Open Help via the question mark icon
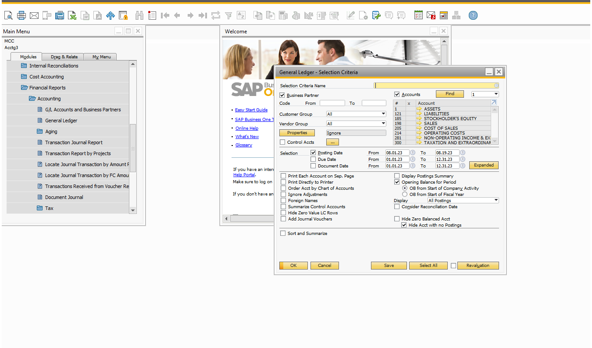 473,16
